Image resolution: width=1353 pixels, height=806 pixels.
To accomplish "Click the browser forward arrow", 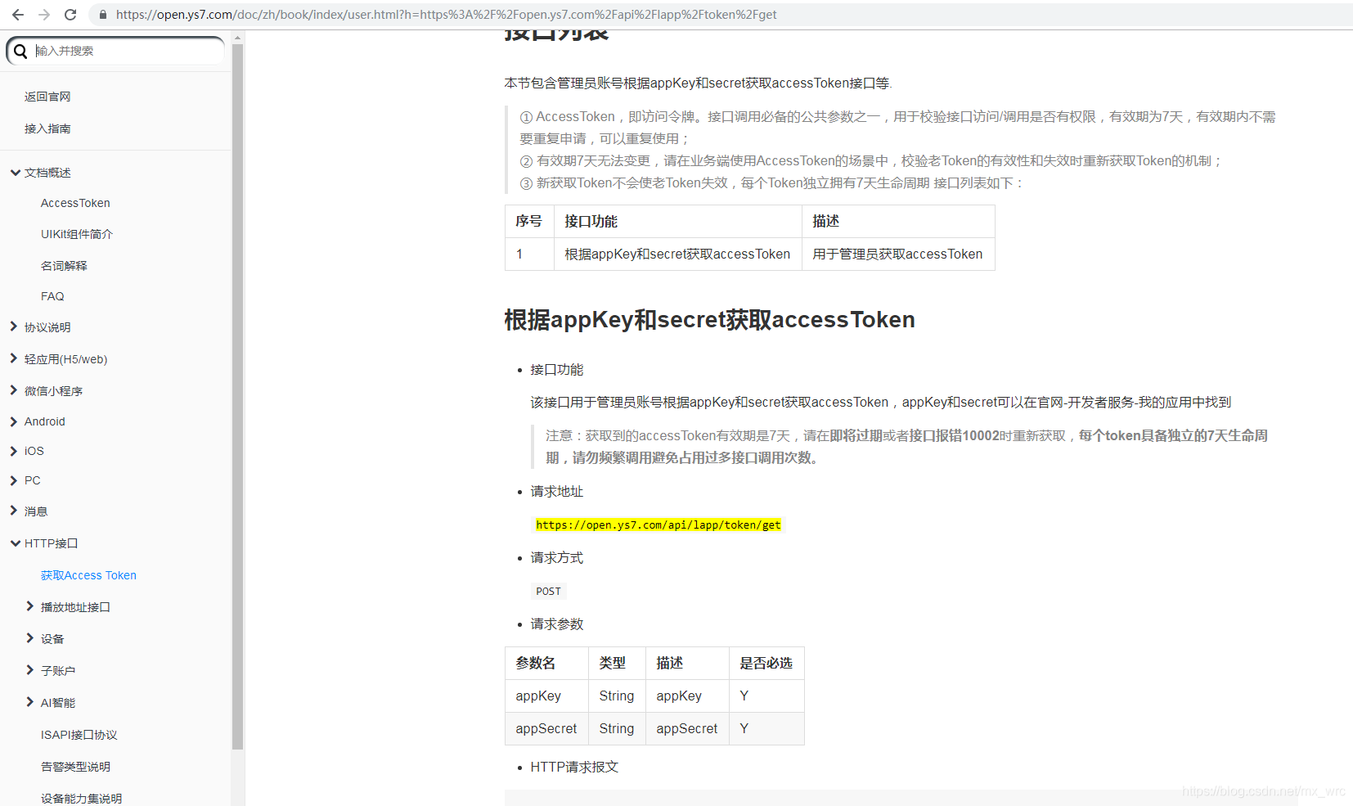I will (43, 14).
